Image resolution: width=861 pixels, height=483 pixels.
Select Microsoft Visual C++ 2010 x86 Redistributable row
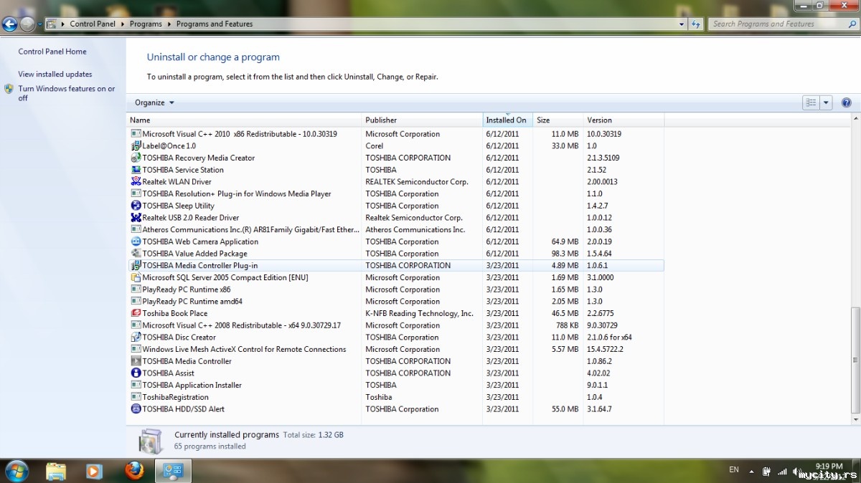[395, 134]
